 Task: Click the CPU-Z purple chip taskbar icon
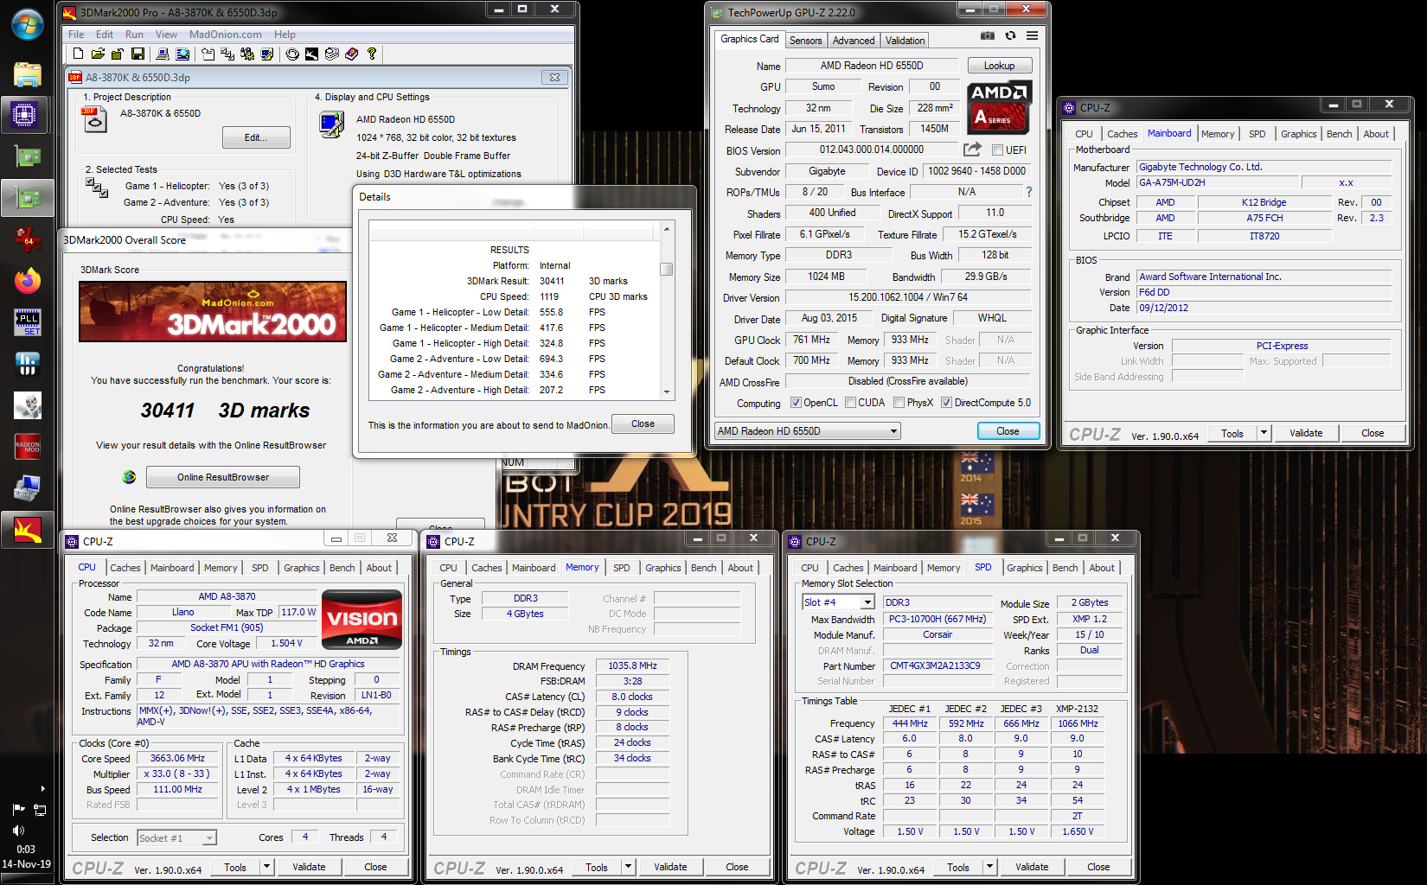(x=24, y=115)
